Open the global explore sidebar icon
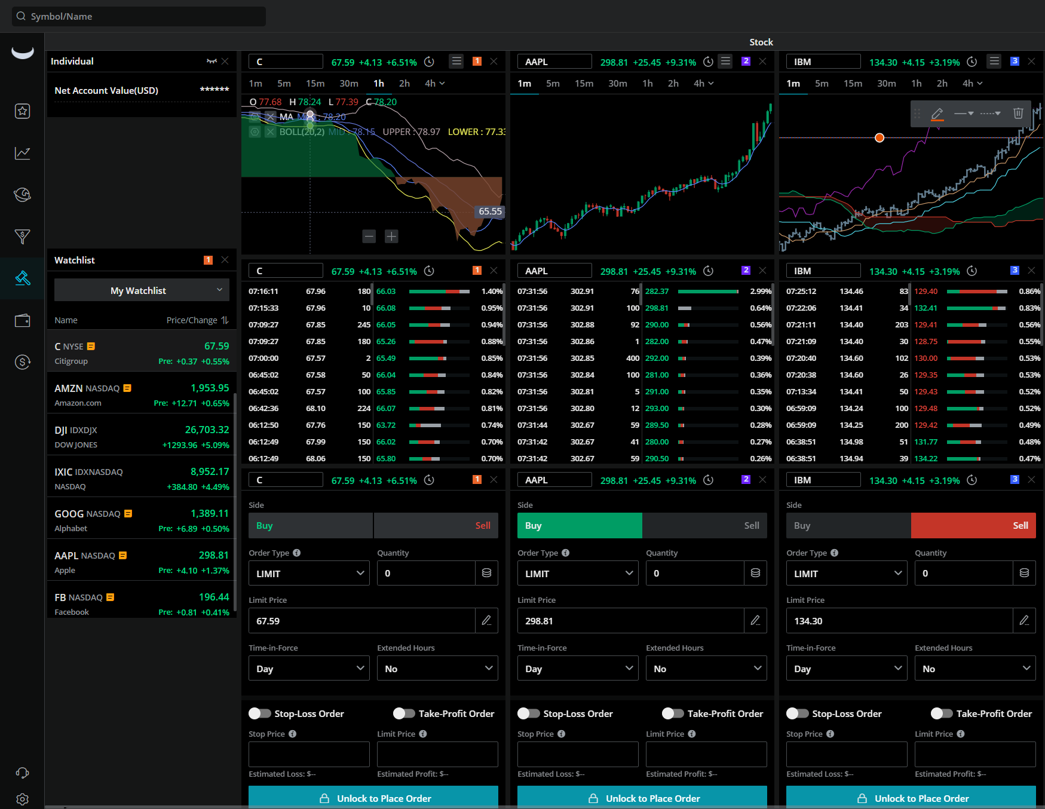This screenshot has width=1045, height=809. tap(22, 195)
